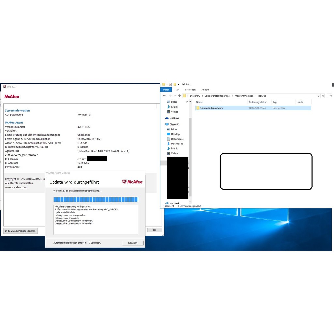Viewport: 334px width, 334px height.
Task: Select the Common Framework folder name
Action: [x=211, y=108]
